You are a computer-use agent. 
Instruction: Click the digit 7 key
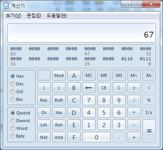point(89,100)
